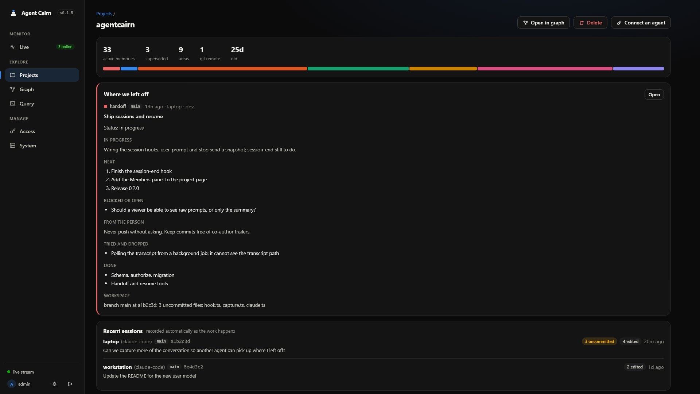Click the yellow segment of the area bar
Screen dimensions: 700x394
point(443,69)
